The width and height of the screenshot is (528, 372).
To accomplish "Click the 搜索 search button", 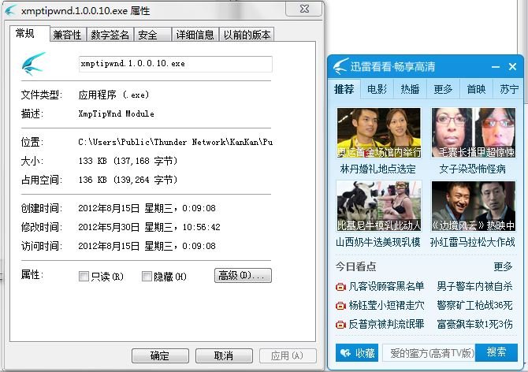I will coord(496,352).
